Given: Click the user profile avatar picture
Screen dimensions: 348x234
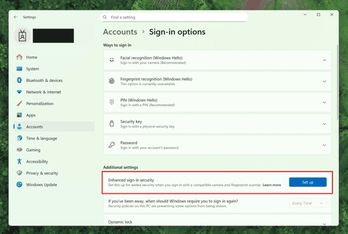Looking at the screenshot, I should click(x=23, y=35).
